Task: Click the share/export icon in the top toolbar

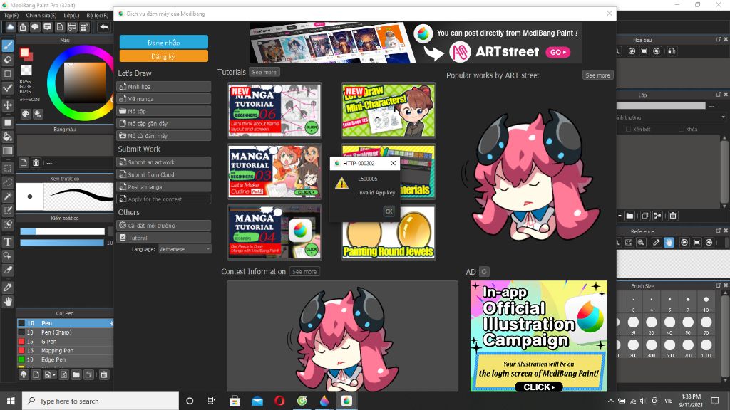Action: point(23,28)
